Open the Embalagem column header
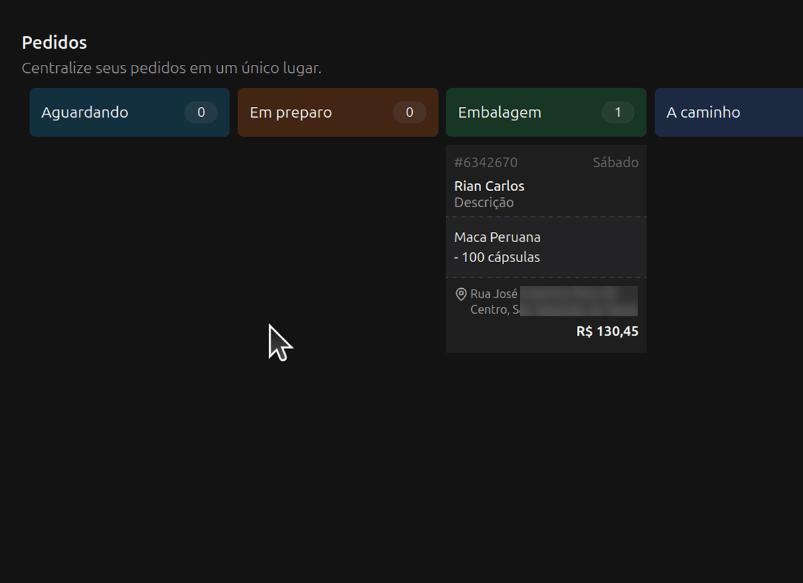The width and height of the screenshot is (803, 583). point(499,112)
